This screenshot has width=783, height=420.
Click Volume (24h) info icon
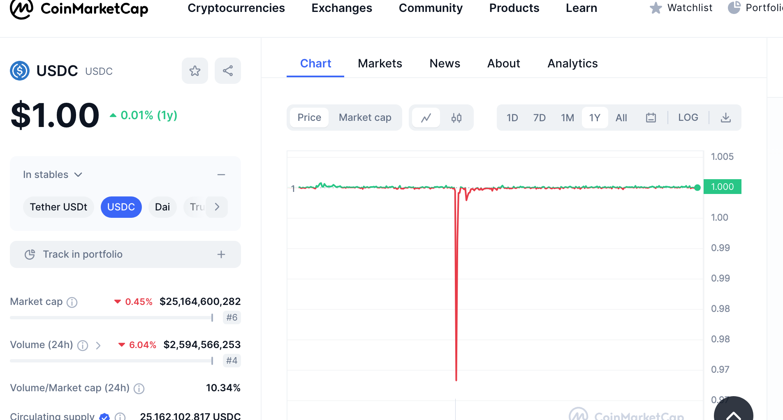click(x=83, y=346)
